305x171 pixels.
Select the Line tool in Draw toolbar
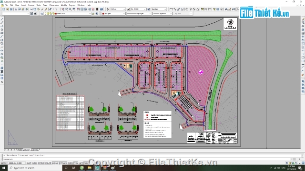click(x=2, y=19)
